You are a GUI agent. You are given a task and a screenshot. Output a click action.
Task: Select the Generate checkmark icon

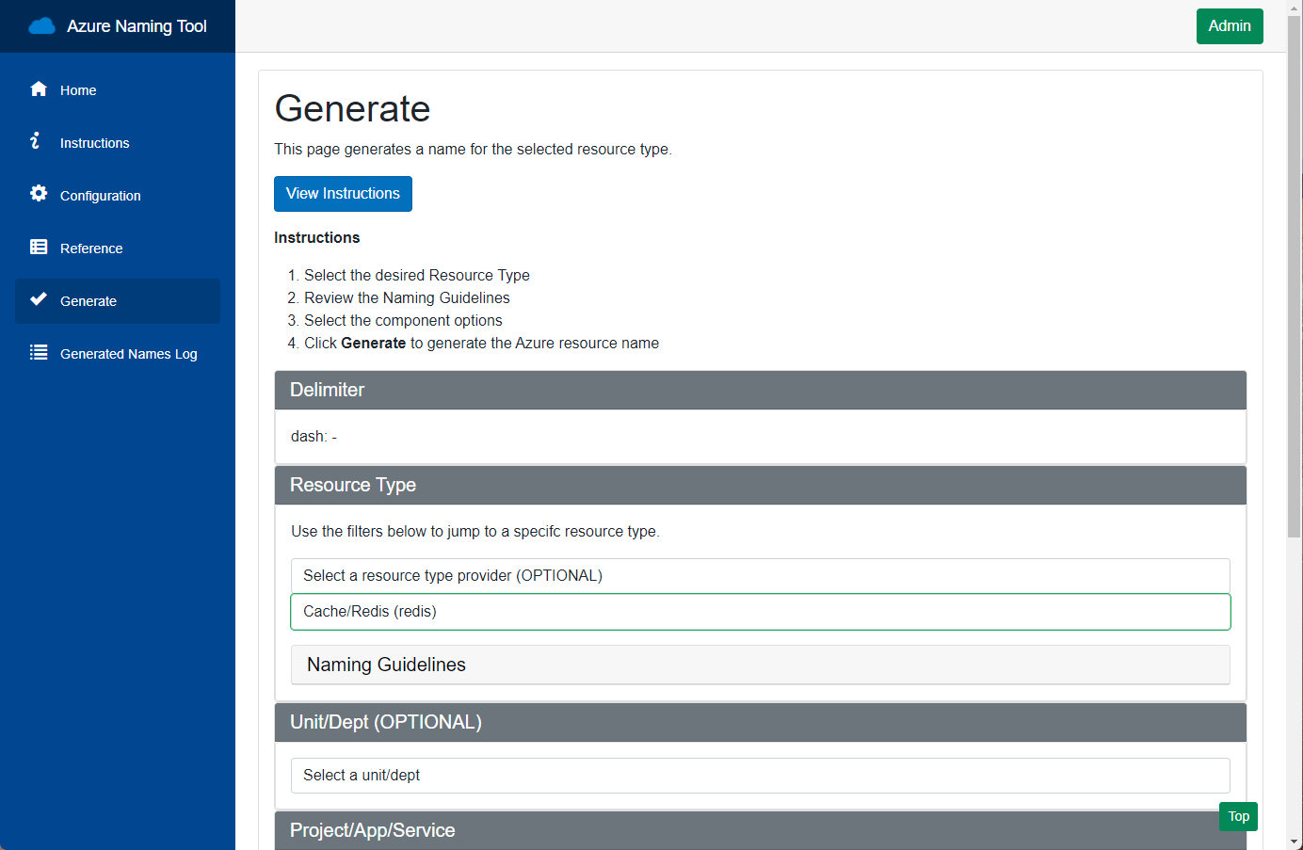(38, 300)
